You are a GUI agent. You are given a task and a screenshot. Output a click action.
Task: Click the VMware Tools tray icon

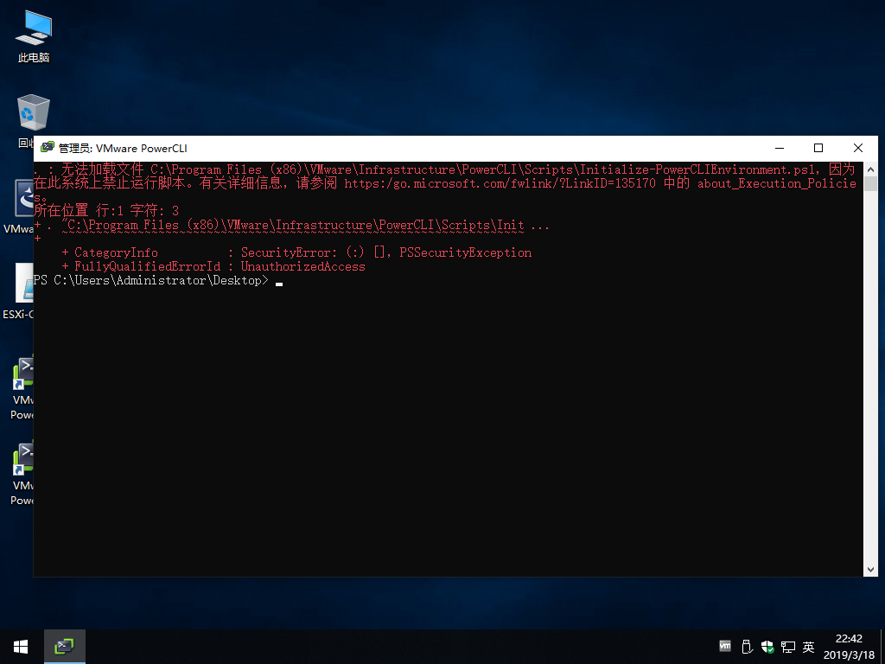click(x=725, y=647)
